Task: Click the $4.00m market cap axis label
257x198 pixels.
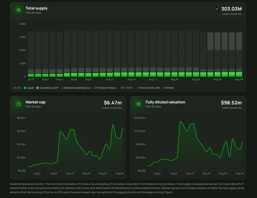Action: pos(21,144)
